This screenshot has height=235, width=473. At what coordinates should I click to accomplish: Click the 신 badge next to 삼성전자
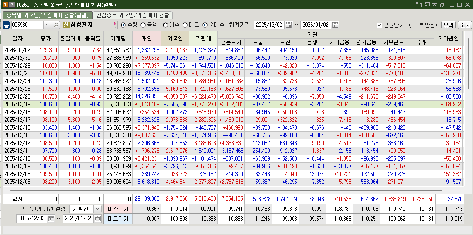coord(66,25)
